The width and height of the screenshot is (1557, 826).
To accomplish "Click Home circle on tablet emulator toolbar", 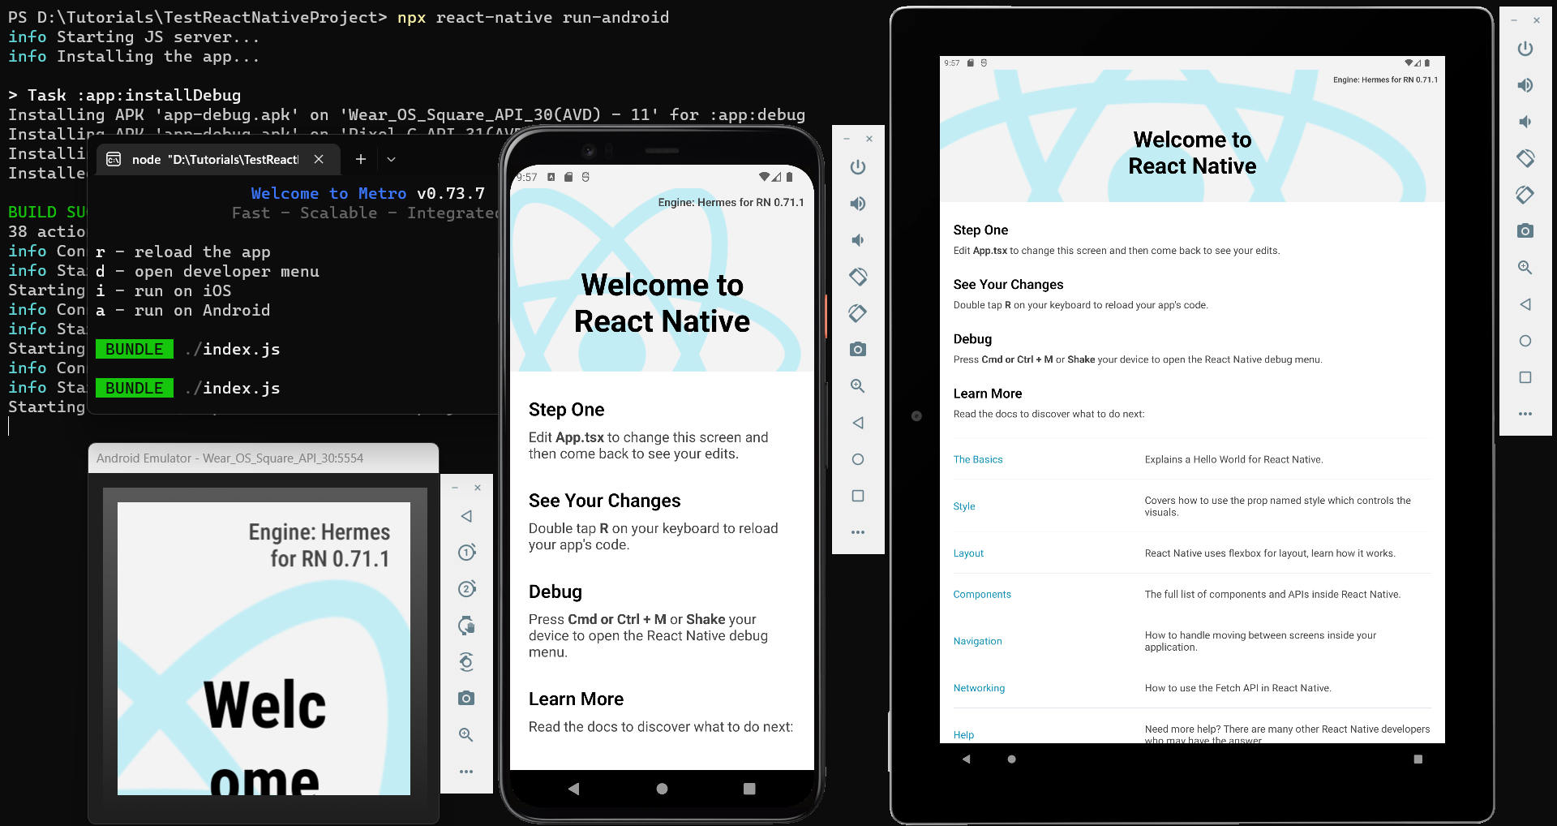I will tap(1525, 341).
